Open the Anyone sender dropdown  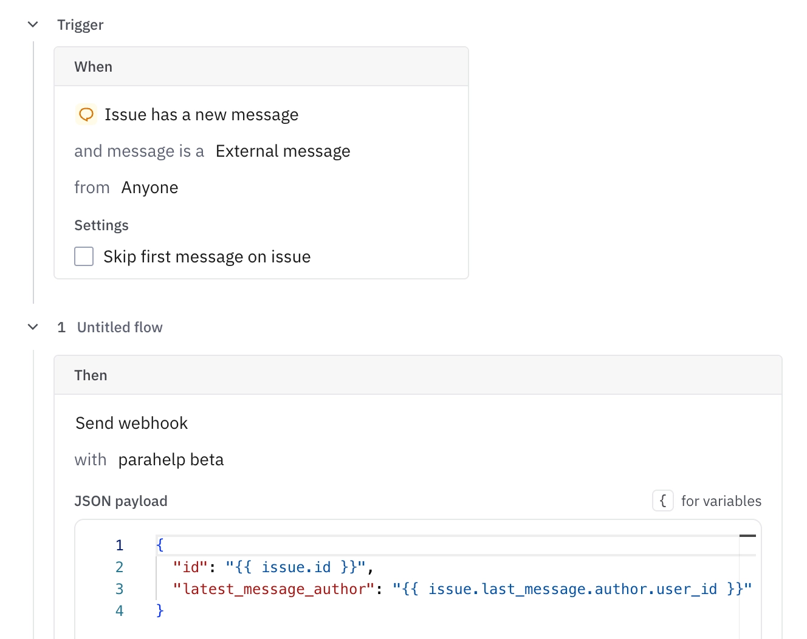(149, 187)
